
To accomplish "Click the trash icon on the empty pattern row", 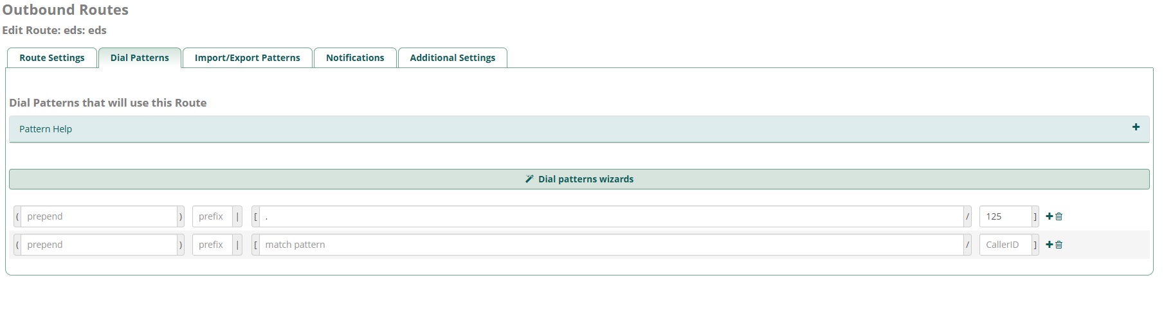I will click(x=1059, y=245).
